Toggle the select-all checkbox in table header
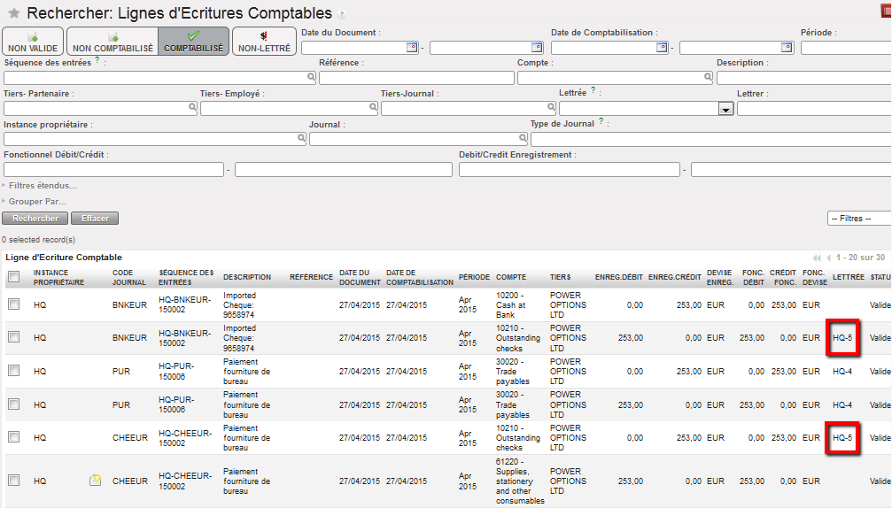Viewport: 892px width, 508px height. point(13,278)
